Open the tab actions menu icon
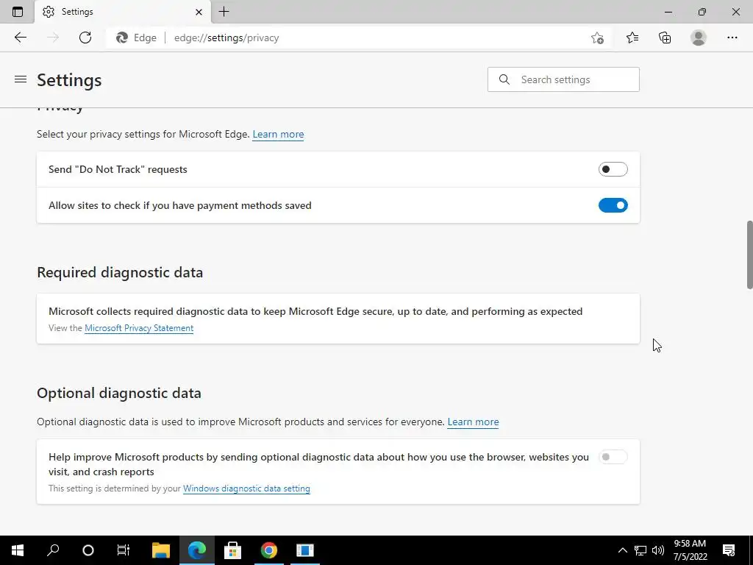The image size is (753, 565). [18, 12]
